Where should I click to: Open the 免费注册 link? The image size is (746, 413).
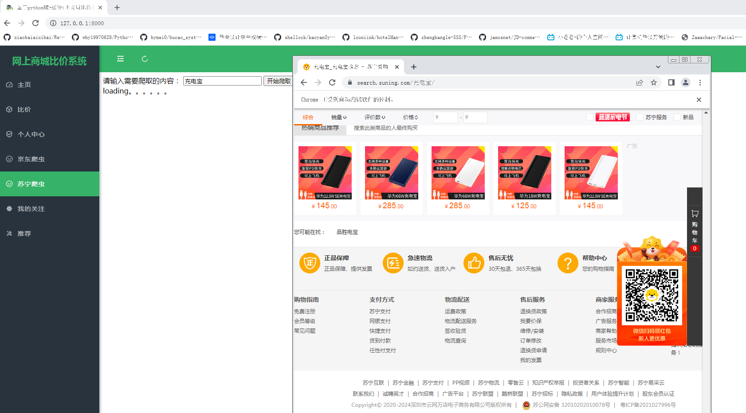[305, 312]
